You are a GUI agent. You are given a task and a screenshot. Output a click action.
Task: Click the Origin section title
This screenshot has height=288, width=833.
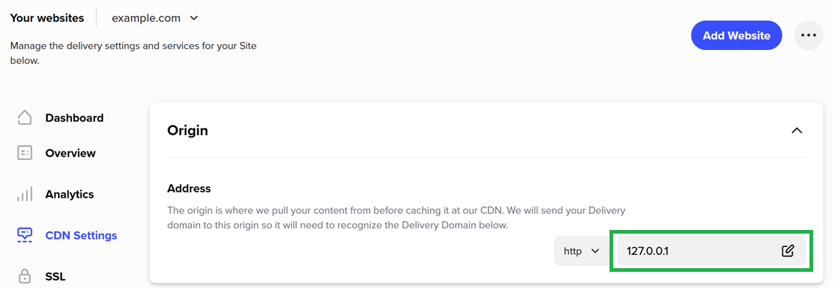(187, 131)
